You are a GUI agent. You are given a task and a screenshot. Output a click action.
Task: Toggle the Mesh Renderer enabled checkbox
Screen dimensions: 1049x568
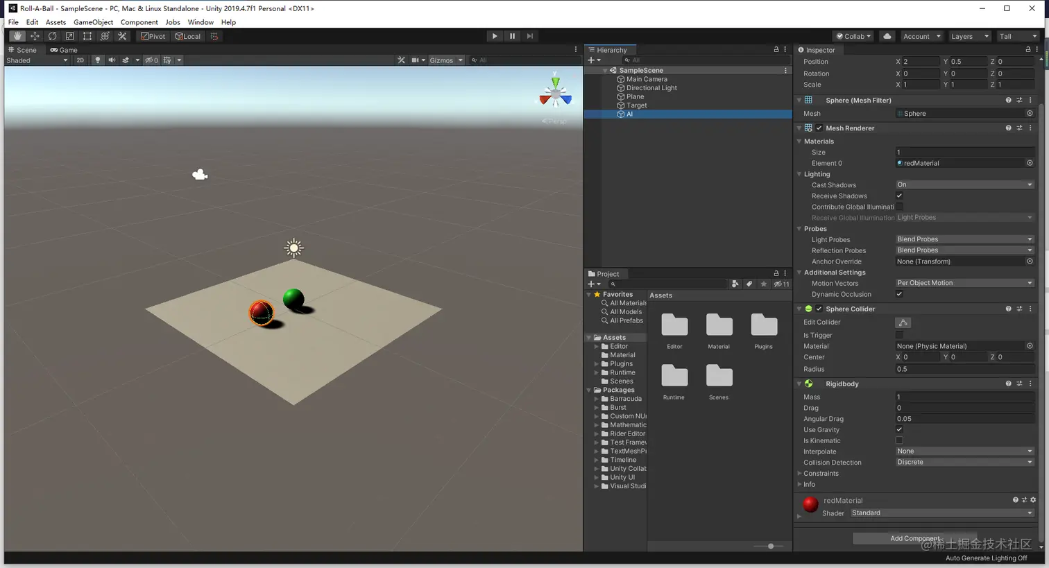819,128
